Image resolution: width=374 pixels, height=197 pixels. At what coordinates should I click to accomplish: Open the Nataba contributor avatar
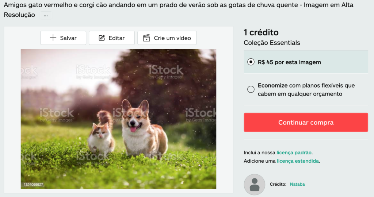pos(255,184)
